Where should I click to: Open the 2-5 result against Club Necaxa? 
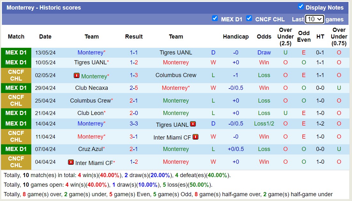click(x=134, y=88)
